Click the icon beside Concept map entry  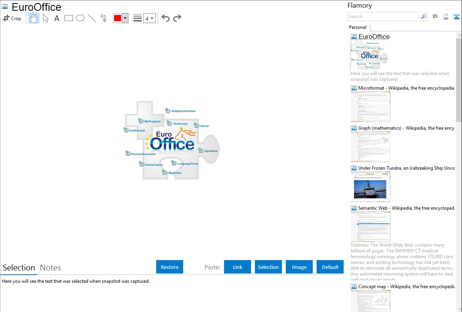pos(354,286)
